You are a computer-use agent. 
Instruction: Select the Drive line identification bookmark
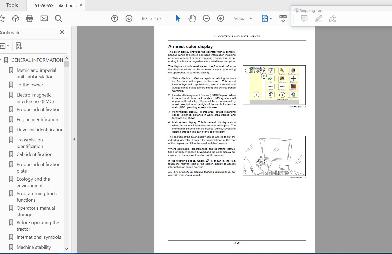[x=40, y=130]
